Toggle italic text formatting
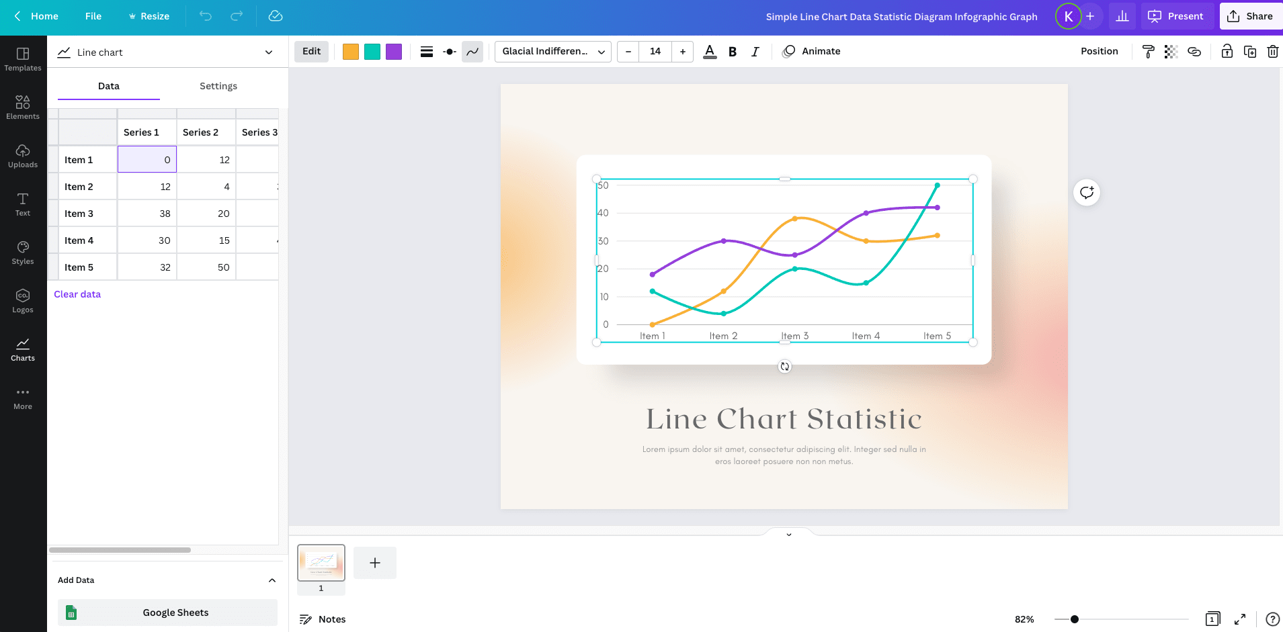1283x632 pixels. (x=755, y=52)
